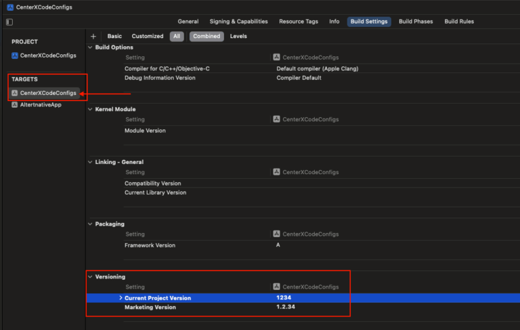Select Current Library Version setting
Image resolution: width=520 pixels, height=330 pixels.
155,192
